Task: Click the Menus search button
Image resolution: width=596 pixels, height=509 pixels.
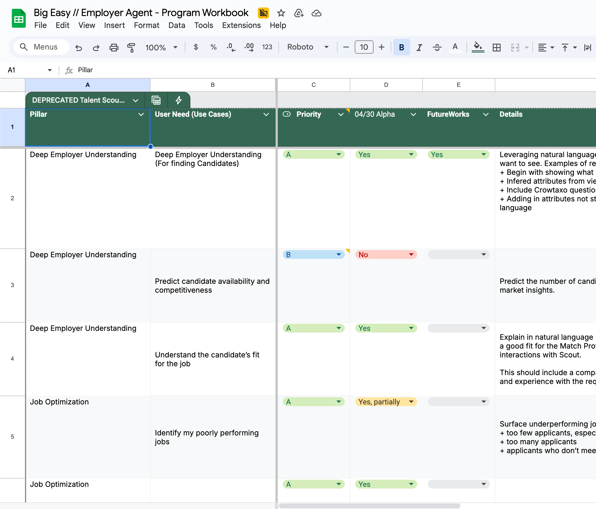Action: coord(39,47)
